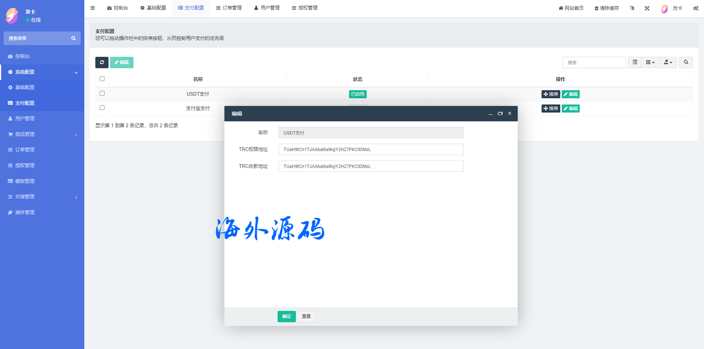Open the columns grid dropdown
This screenshot has height=349, width=704.
[x=650, y=62]
